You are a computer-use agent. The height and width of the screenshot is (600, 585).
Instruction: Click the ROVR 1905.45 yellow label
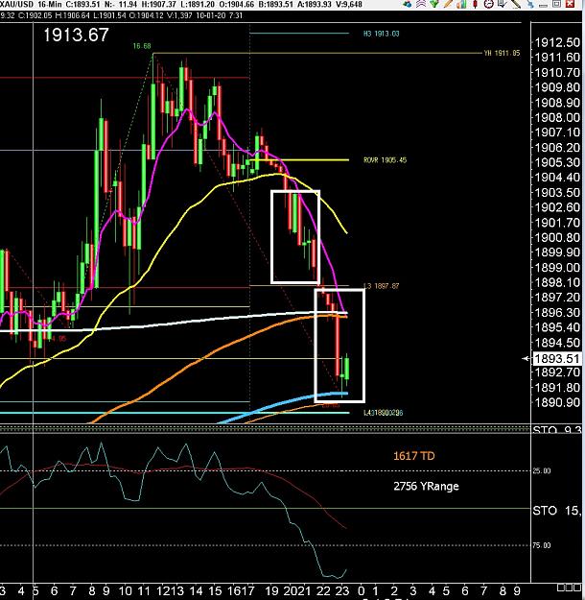[385, 160]
